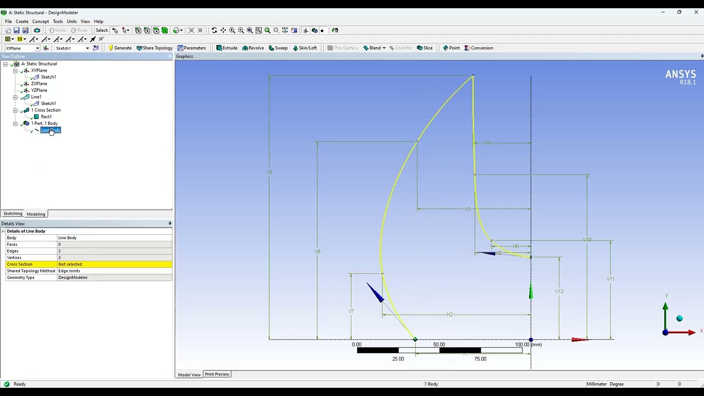This screenshot has width=704, height=396.
Task: Collapse the A: Static Structural tree node
Action: point(5,64)
